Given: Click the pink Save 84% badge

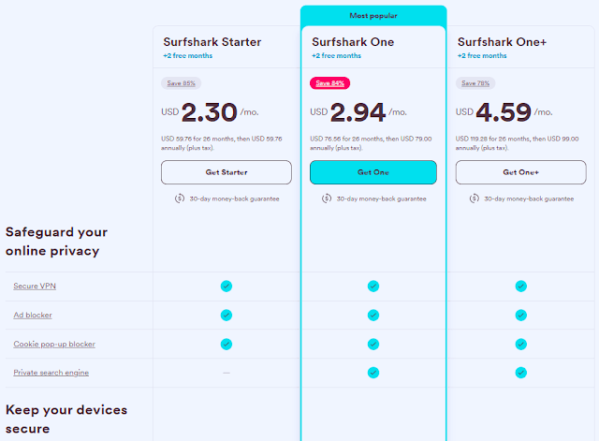Looking at the screenshot, I should pyautogui.click(x=330, y=83).
